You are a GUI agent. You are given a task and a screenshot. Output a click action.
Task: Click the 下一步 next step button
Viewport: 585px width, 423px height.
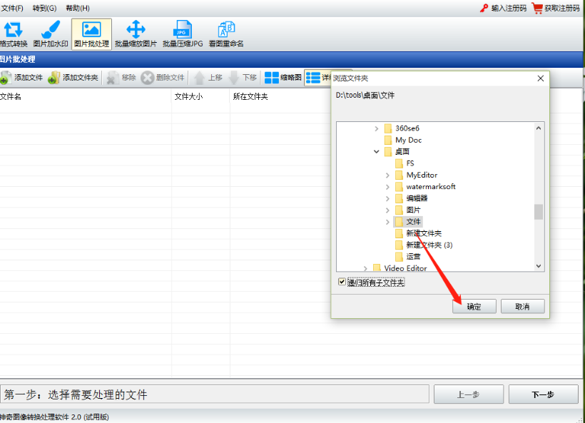point(543,394)
